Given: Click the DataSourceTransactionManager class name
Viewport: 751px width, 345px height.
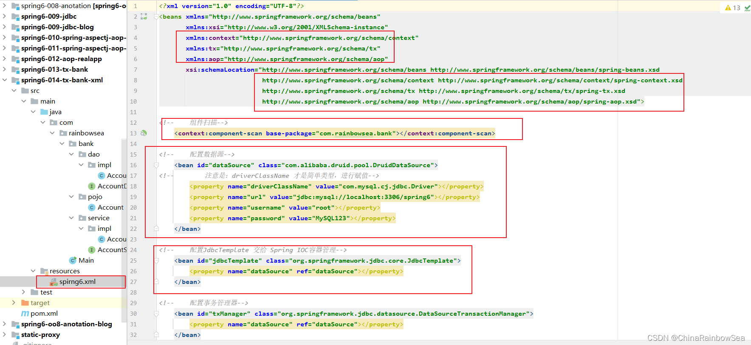Looking at the screenshot, I should [x=472, y=314].
